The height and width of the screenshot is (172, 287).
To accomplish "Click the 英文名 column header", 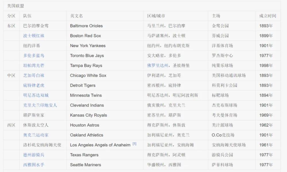I will pyautogui.click(x=77, y=16).
